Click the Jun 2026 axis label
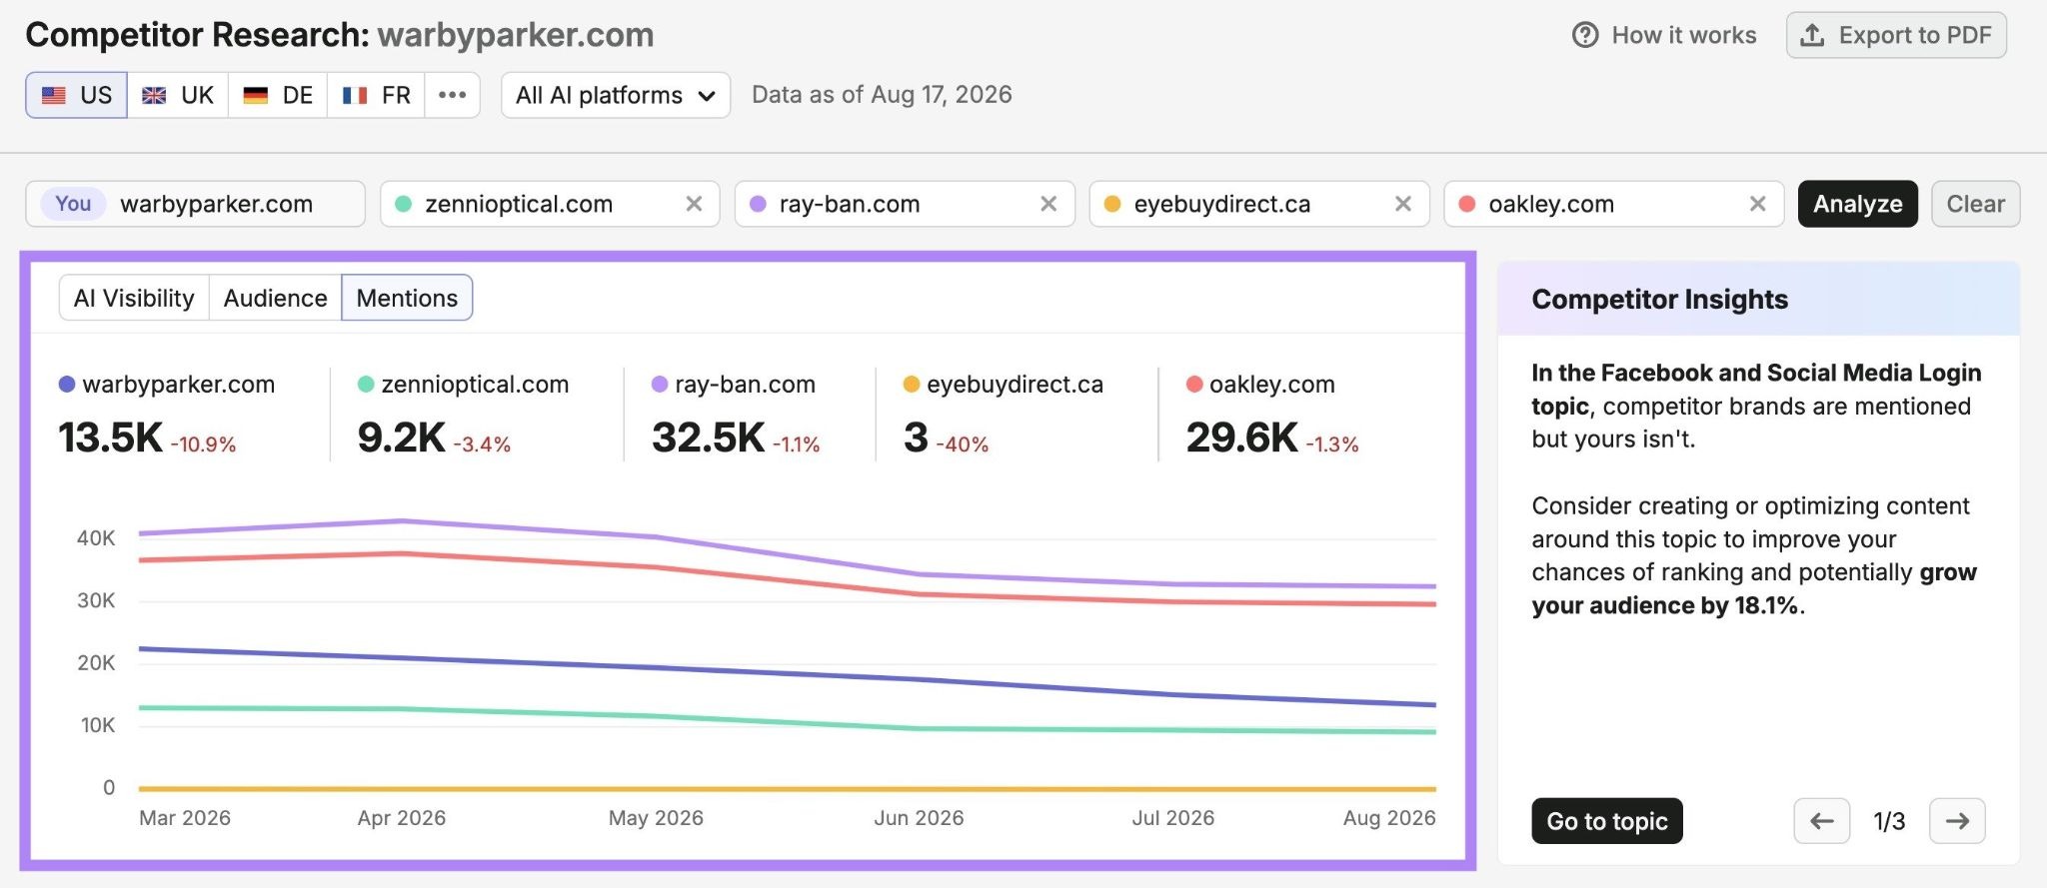2047x888 pixels. click(x=919, y=818)
